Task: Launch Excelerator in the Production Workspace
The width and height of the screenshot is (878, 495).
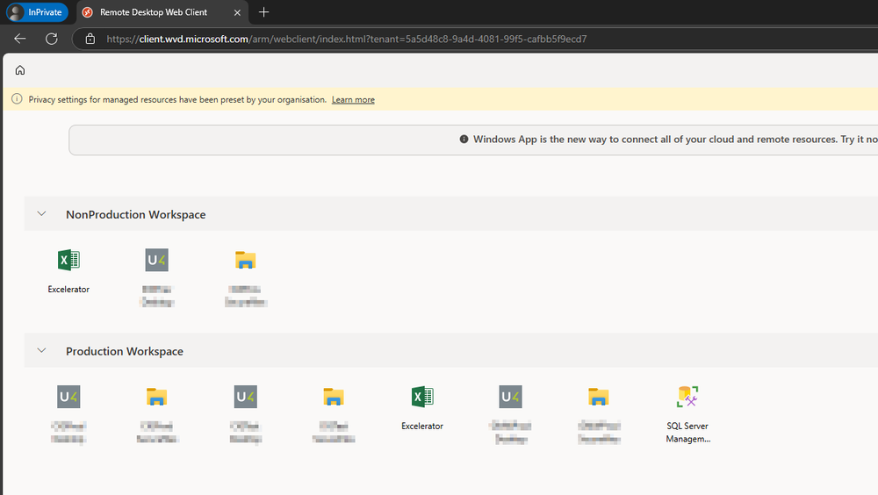Action: point(421,398)
